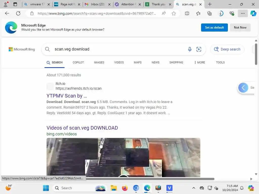The width and height of the screenshot is (259, 194).
Task: Add this page to favorites star
Action: (x=174, y=13)
